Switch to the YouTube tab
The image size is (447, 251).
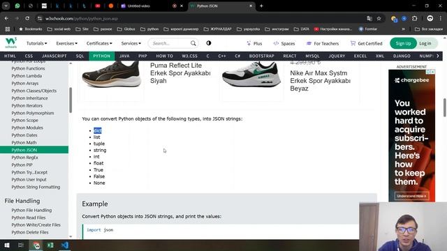(98, 6)
